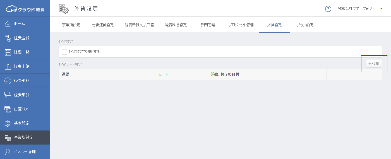The width and height of the screenshot is (391, 159).
Task: Go to ホーム in sidebar
Action: [19, 24]
